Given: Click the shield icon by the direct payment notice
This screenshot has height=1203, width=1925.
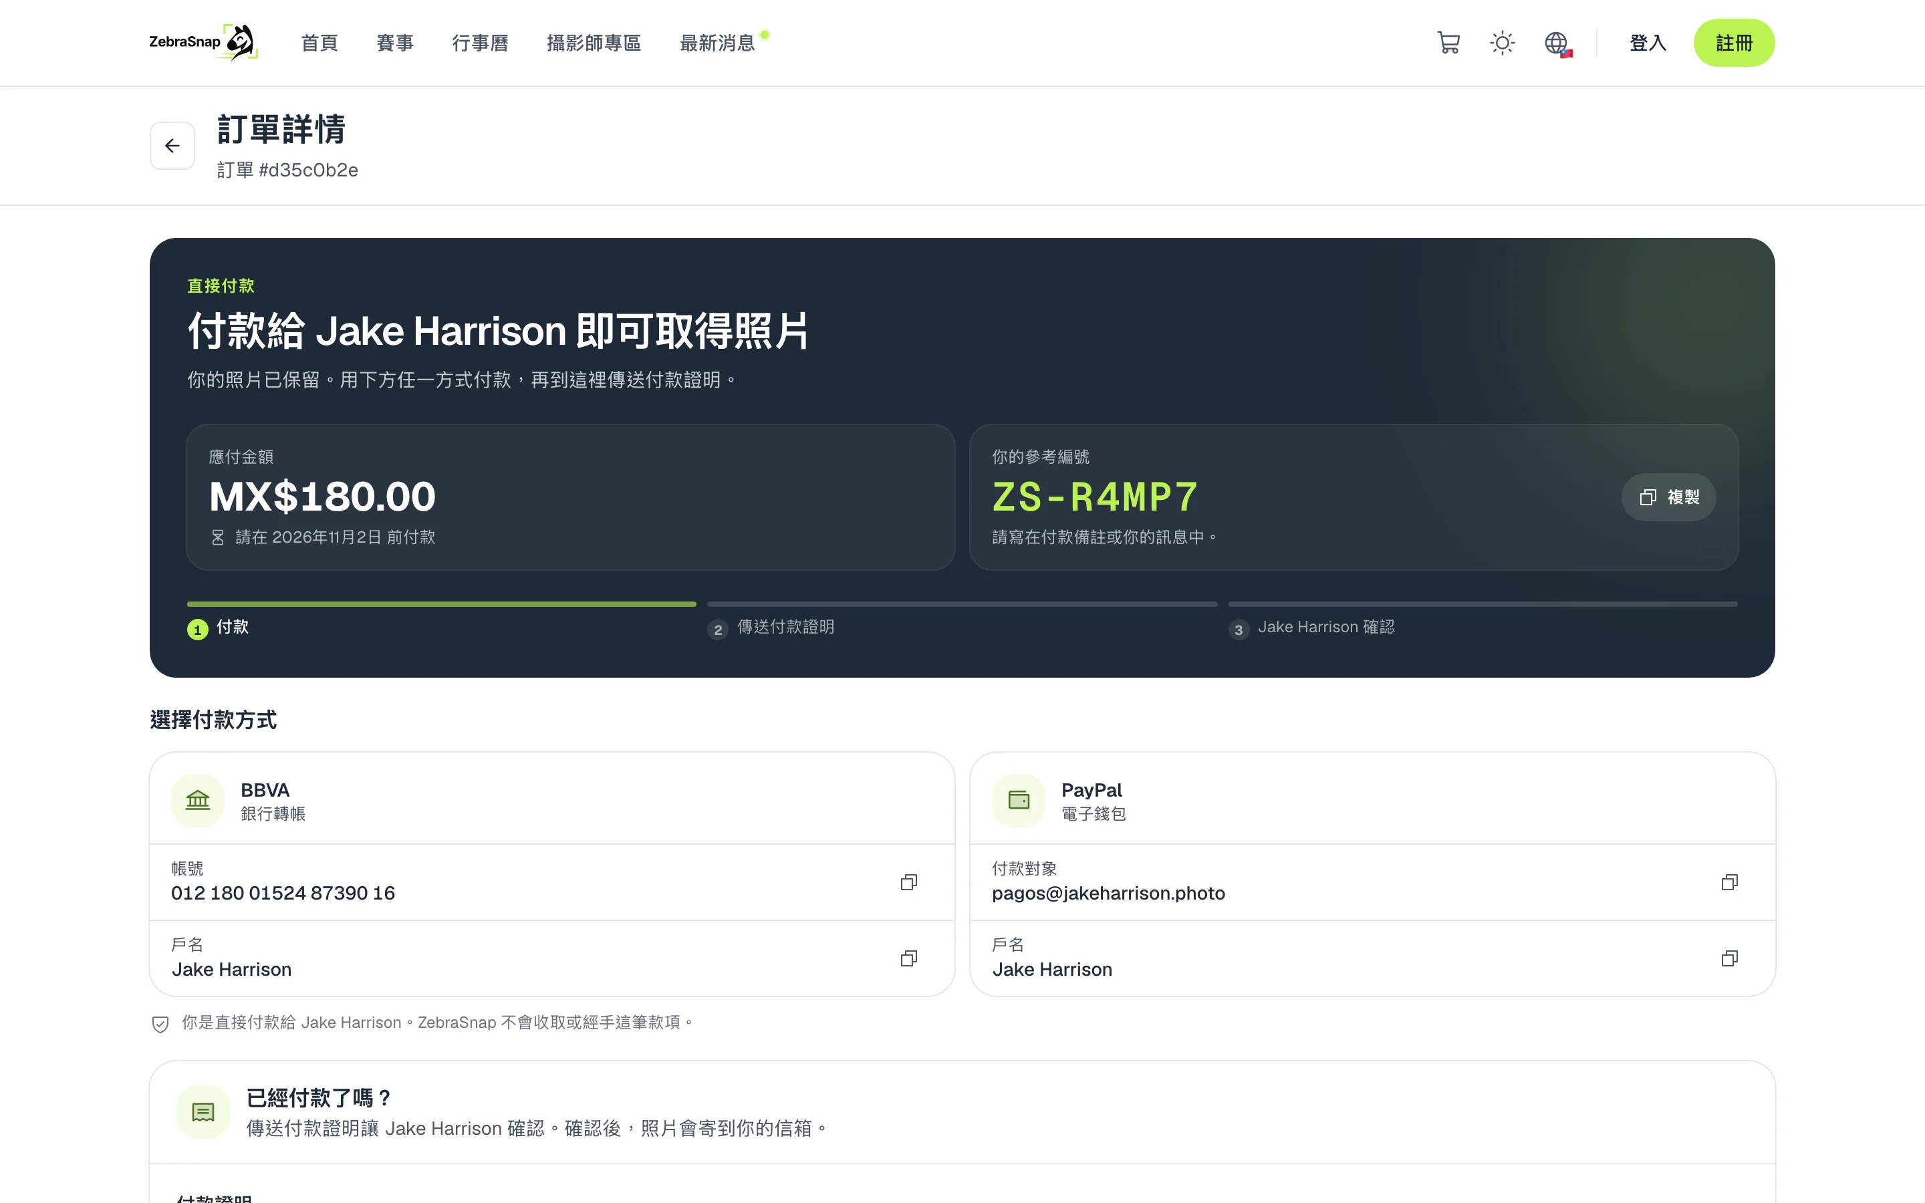Looking at the screenshot, I should [x=160, y=1024].
